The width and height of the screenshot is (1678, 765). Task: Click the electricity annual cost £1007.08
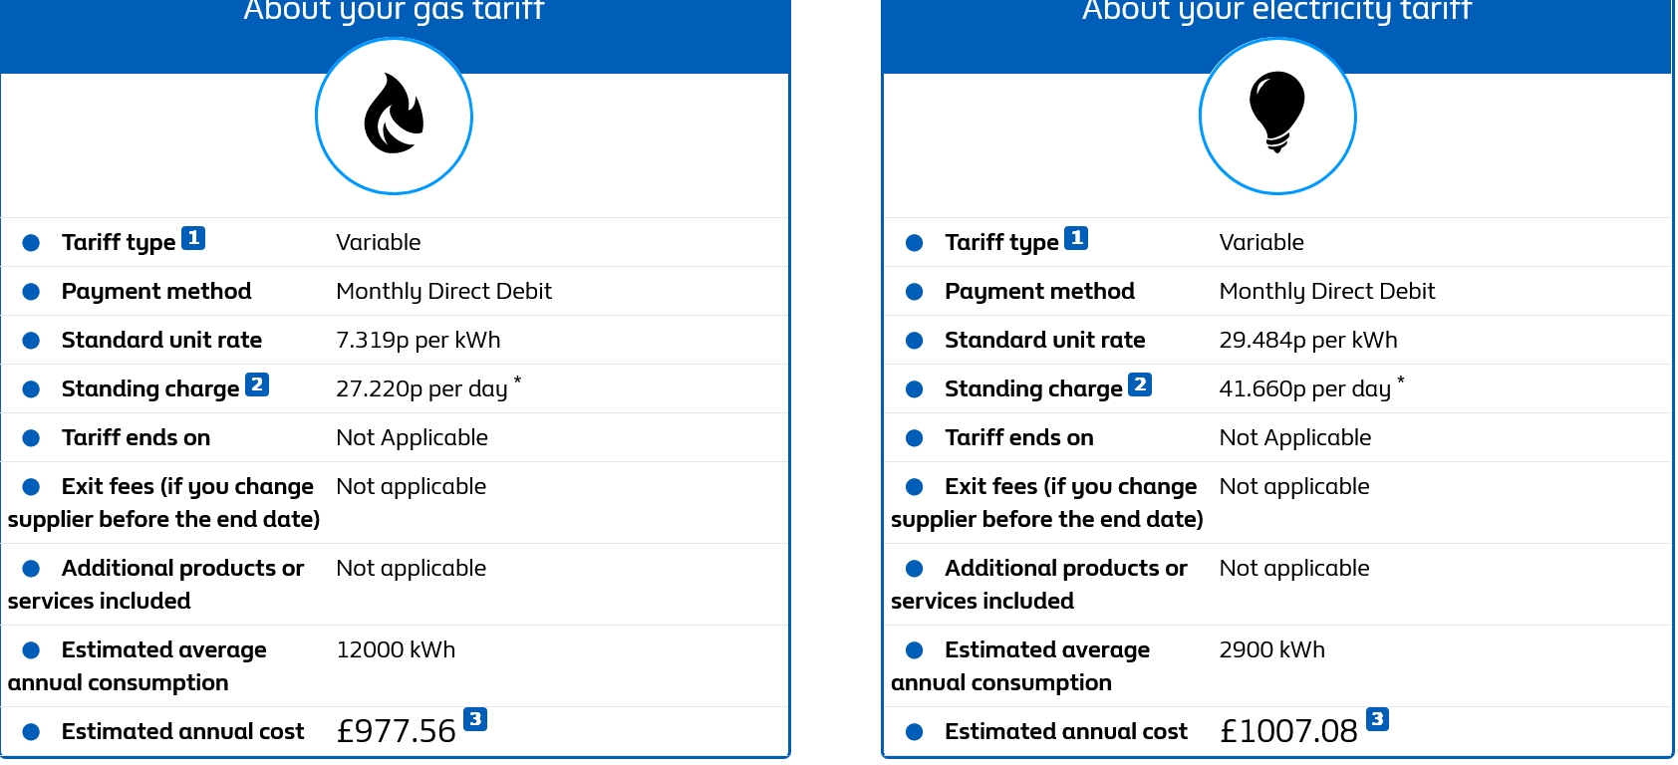(x=1287, y=731)
